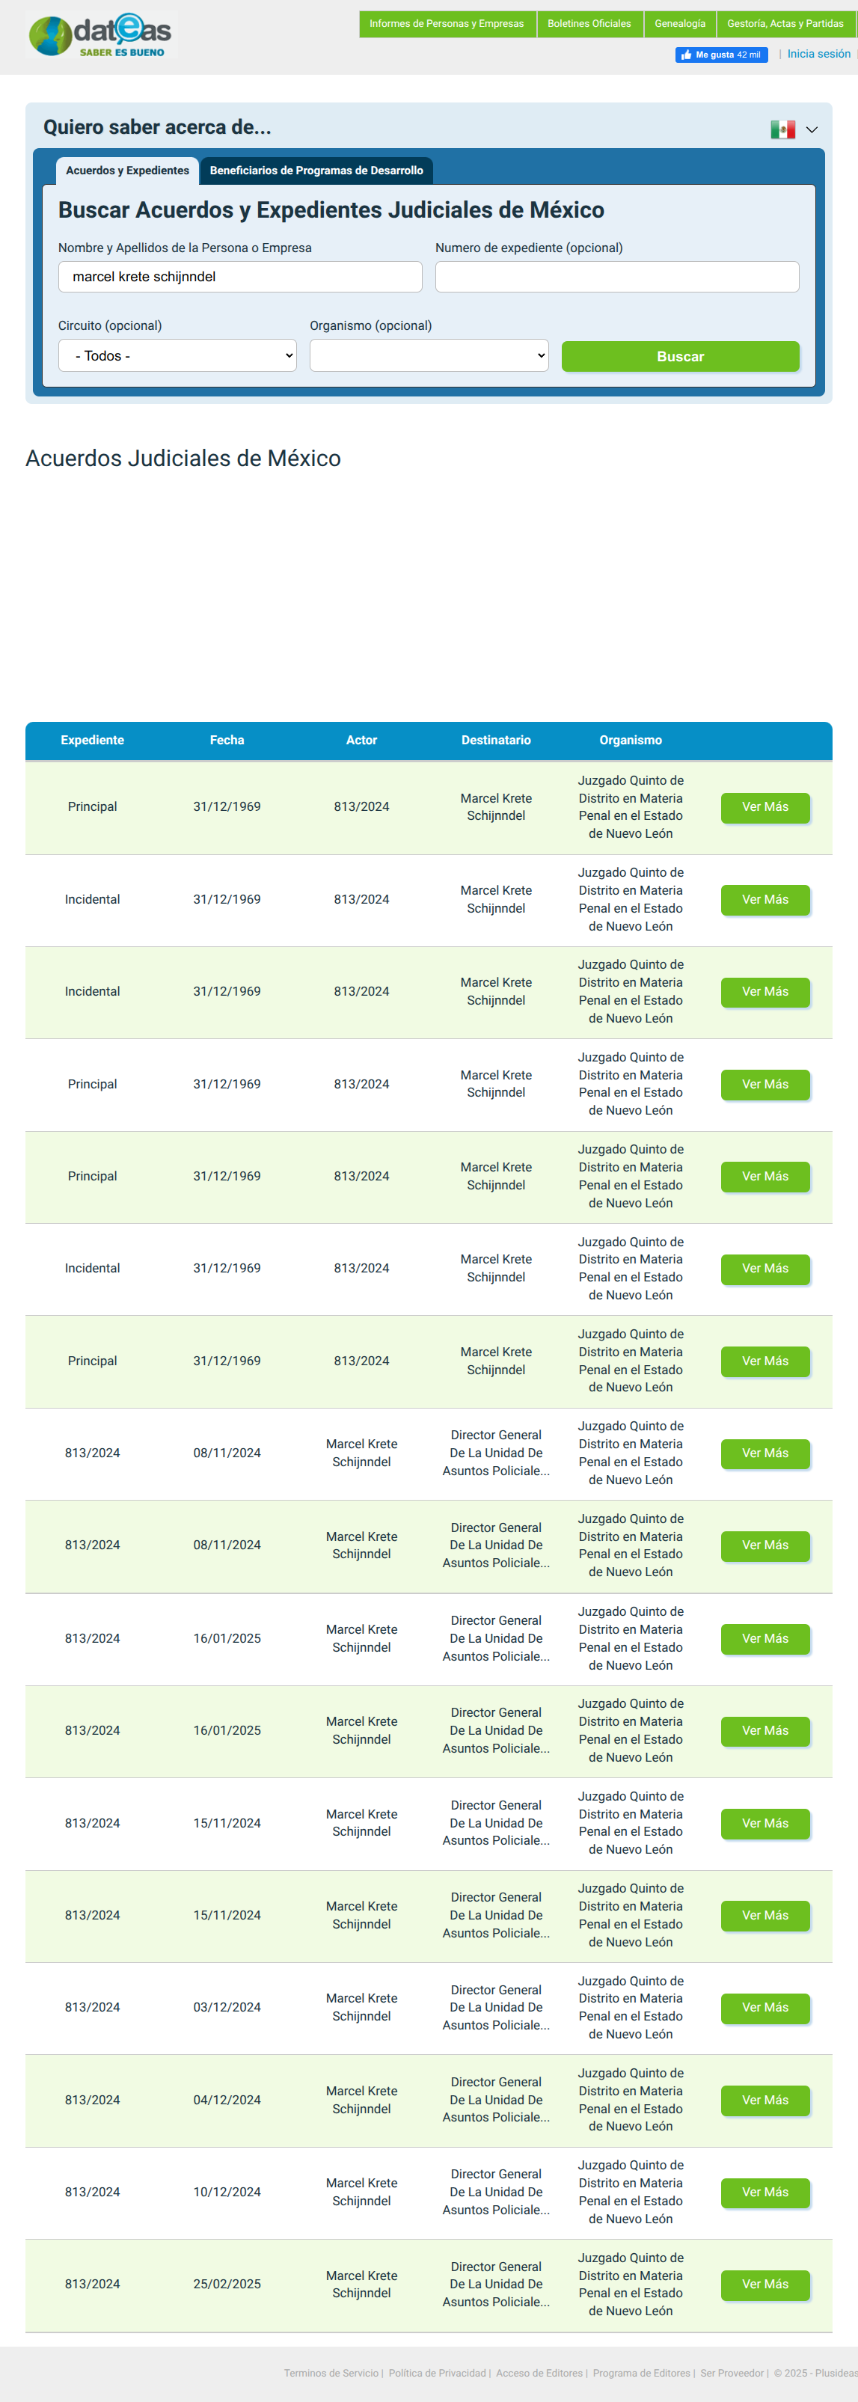Open Informes de Personas y Empresas menu
This screenshot has width=858, height=2402.
pos(447,24)
